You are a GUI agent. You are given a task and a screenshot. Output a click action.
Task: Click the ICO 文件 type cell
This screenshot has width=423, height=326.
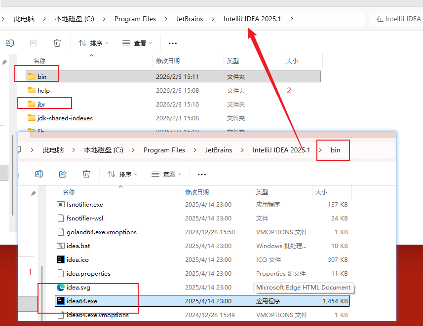click(269, 260)
